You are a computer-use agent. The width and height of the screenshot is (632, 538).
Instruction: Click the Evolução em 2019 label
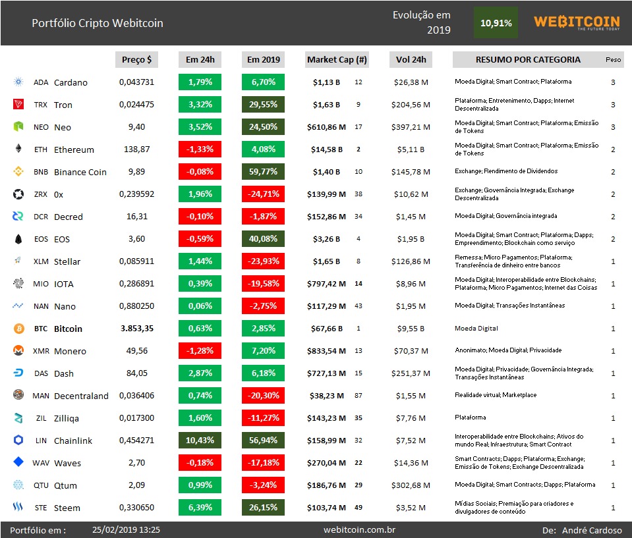tap(422, 22)
